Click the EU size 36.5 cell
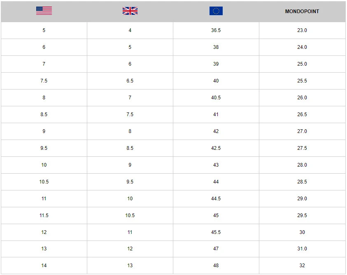The height and width of the screenshot is (275, 347). point(216,30)
